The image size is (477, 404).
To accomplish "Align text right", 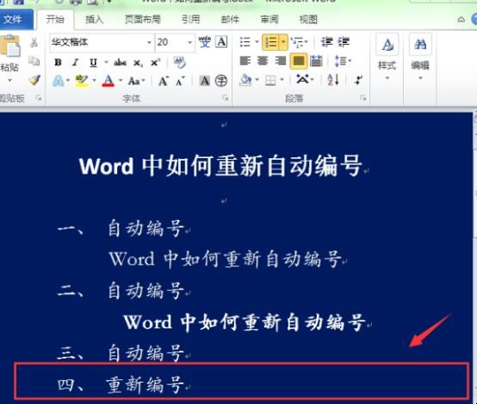I will pyautogui.click(x=280, y=61).
